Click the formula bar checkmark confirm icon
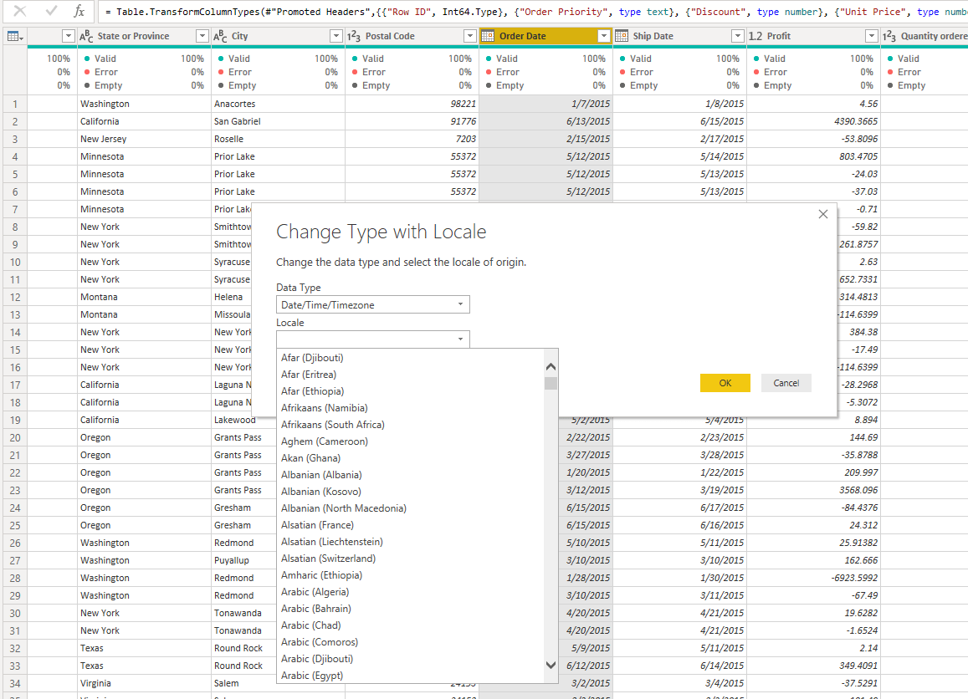 [51, 11]
